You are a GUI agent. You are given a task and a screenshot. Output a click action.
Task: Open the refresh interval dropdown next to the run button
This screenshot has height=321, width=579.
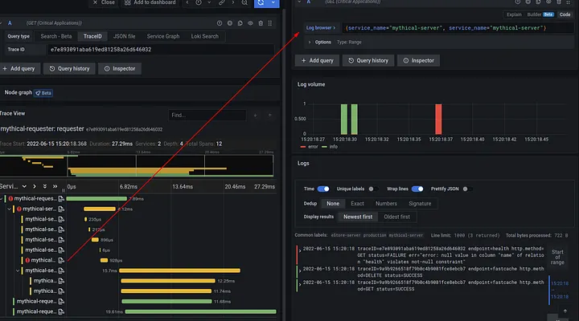click(273, 3)
